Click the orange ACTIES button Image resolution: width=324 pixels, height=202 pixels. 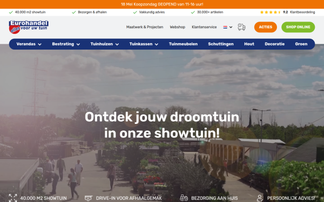tap(266, 27)
